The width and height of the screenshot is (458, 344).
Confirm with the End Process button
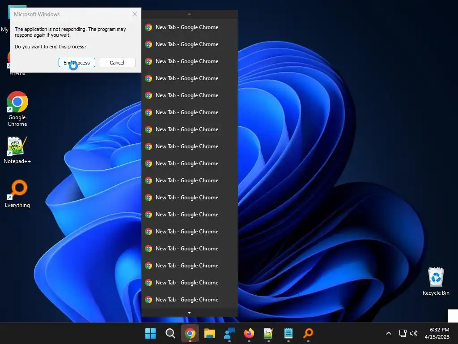[x=77, y=63]
